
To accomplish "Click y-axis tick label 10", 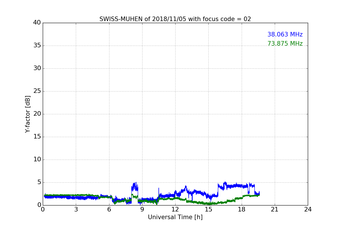I will coord(37,160).
